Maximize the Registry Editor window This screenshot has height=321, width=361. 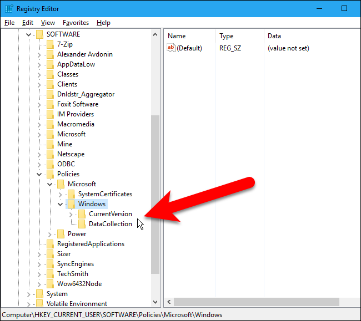click(x=344, y=9)
